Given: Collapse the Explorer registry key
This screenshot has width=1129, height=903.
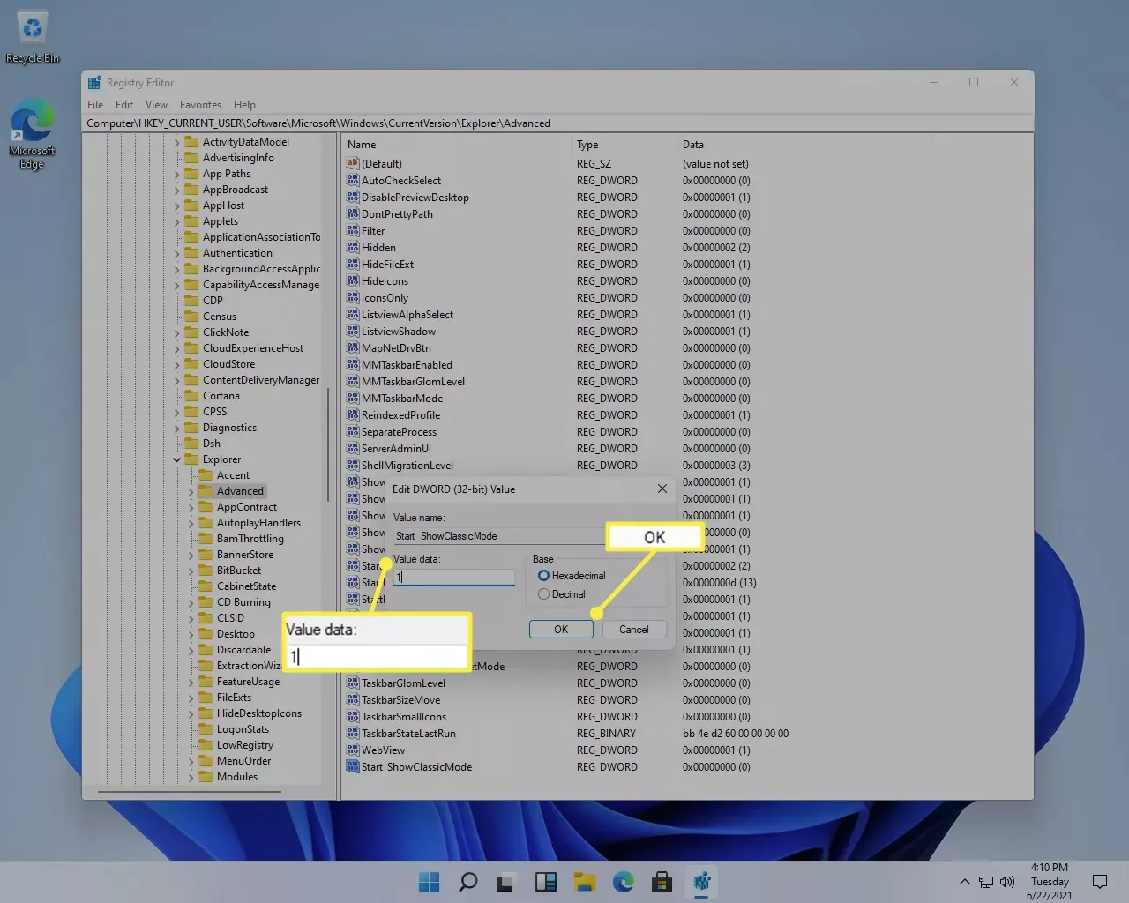Looking at the screenshot, I should (x=176, y=459).
